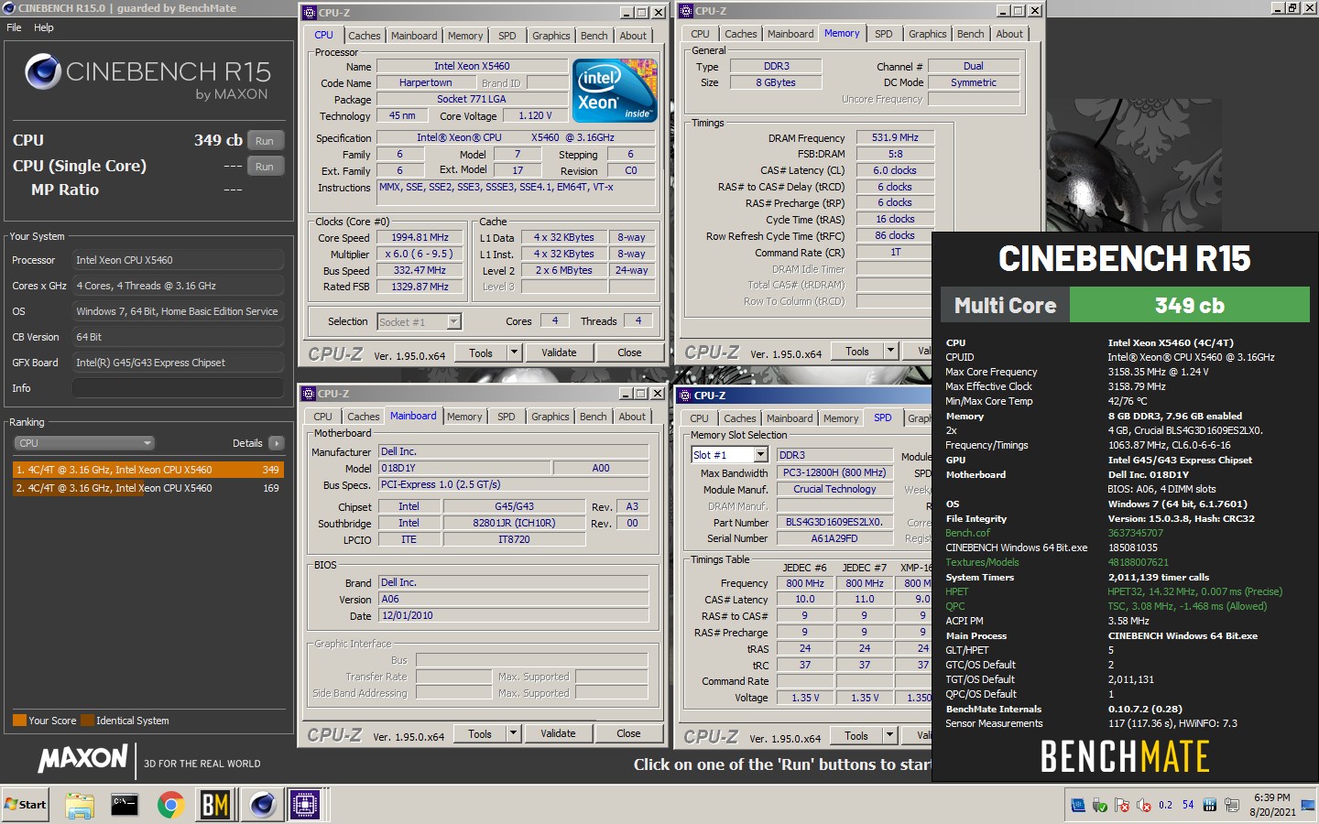Open Windows Explorer from the taskbar
The width and height of the screenshot is (1319, 824).
click(80, 805)
